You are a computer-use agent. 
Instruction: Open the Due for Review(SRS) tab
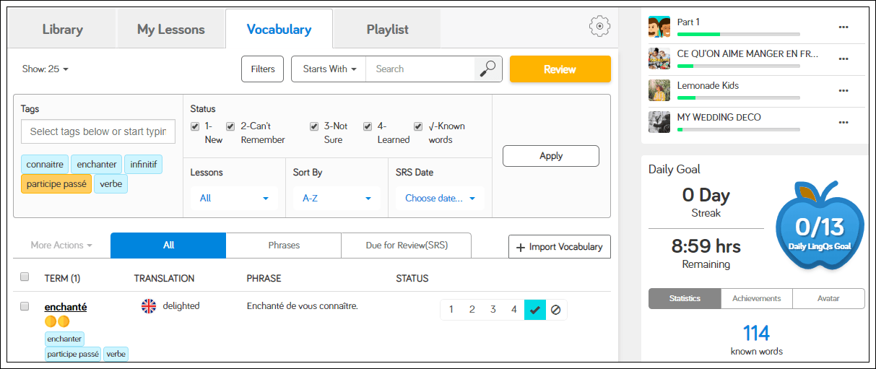[x=406, y=246]
